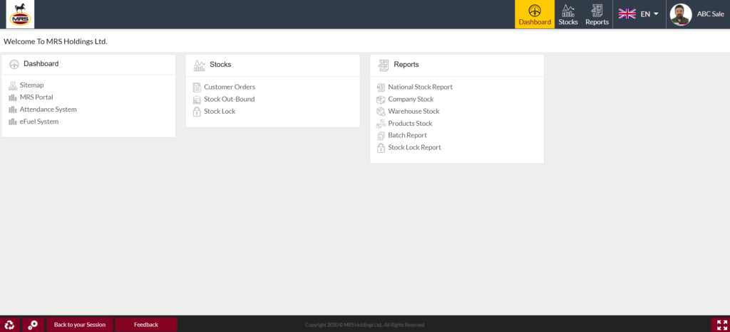This screenshot has height=332, width=730.
Task: Click the Attendance System icon
Action: tap(13, 109)
